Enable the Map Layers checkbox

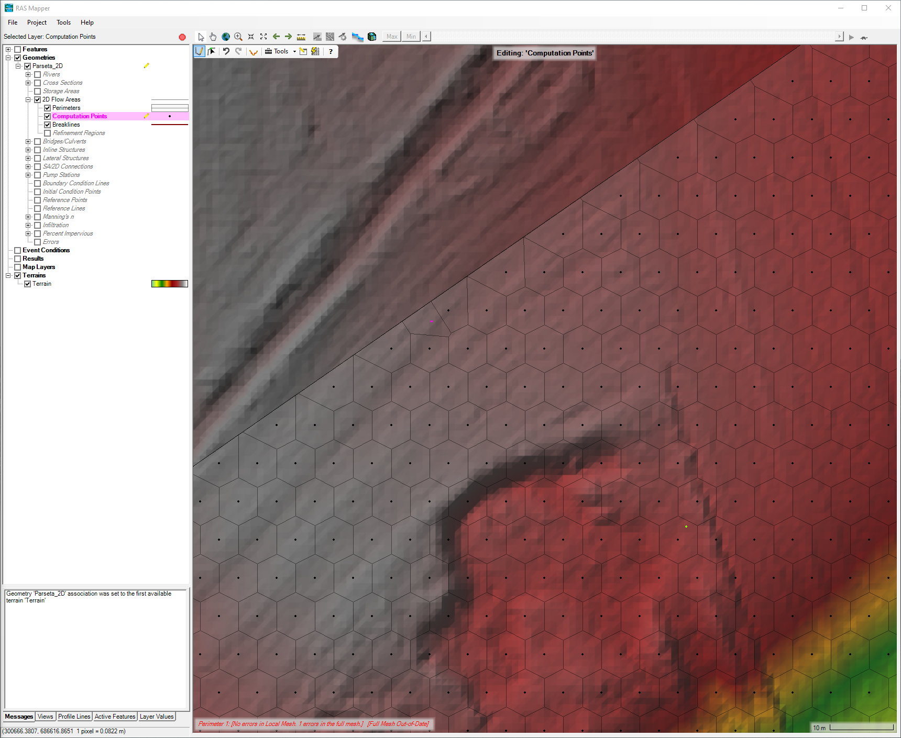[18, 267]
